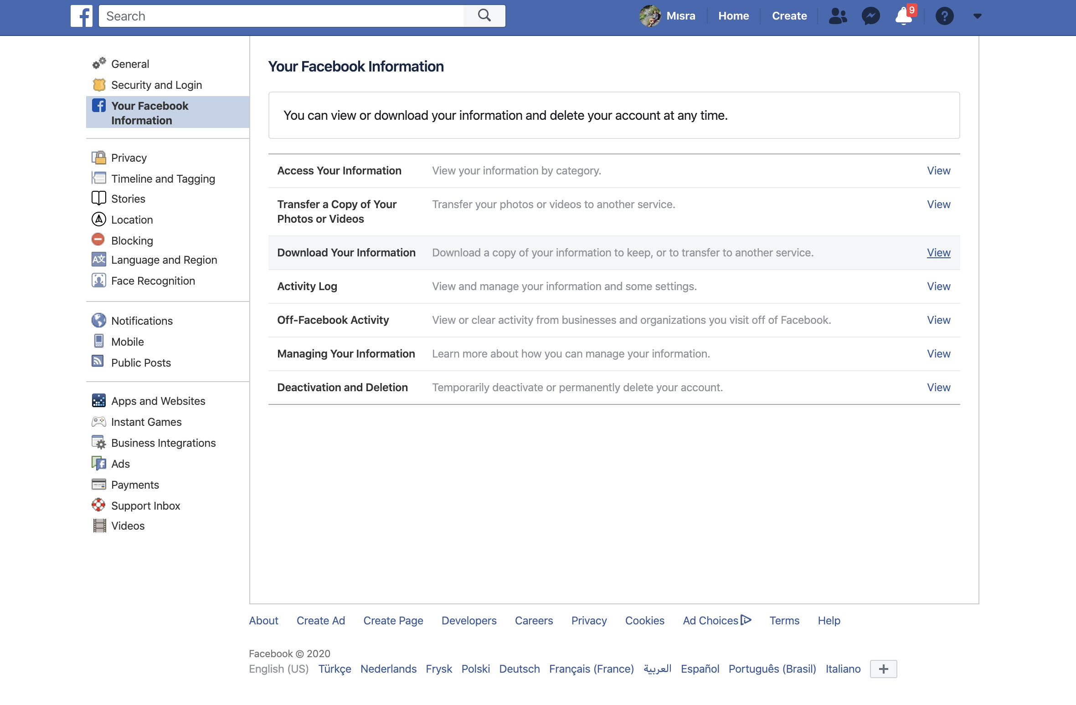Click the search magnifier button
Screen dimensions: 1076x705
pyautogui.click(x=484, y=16)
